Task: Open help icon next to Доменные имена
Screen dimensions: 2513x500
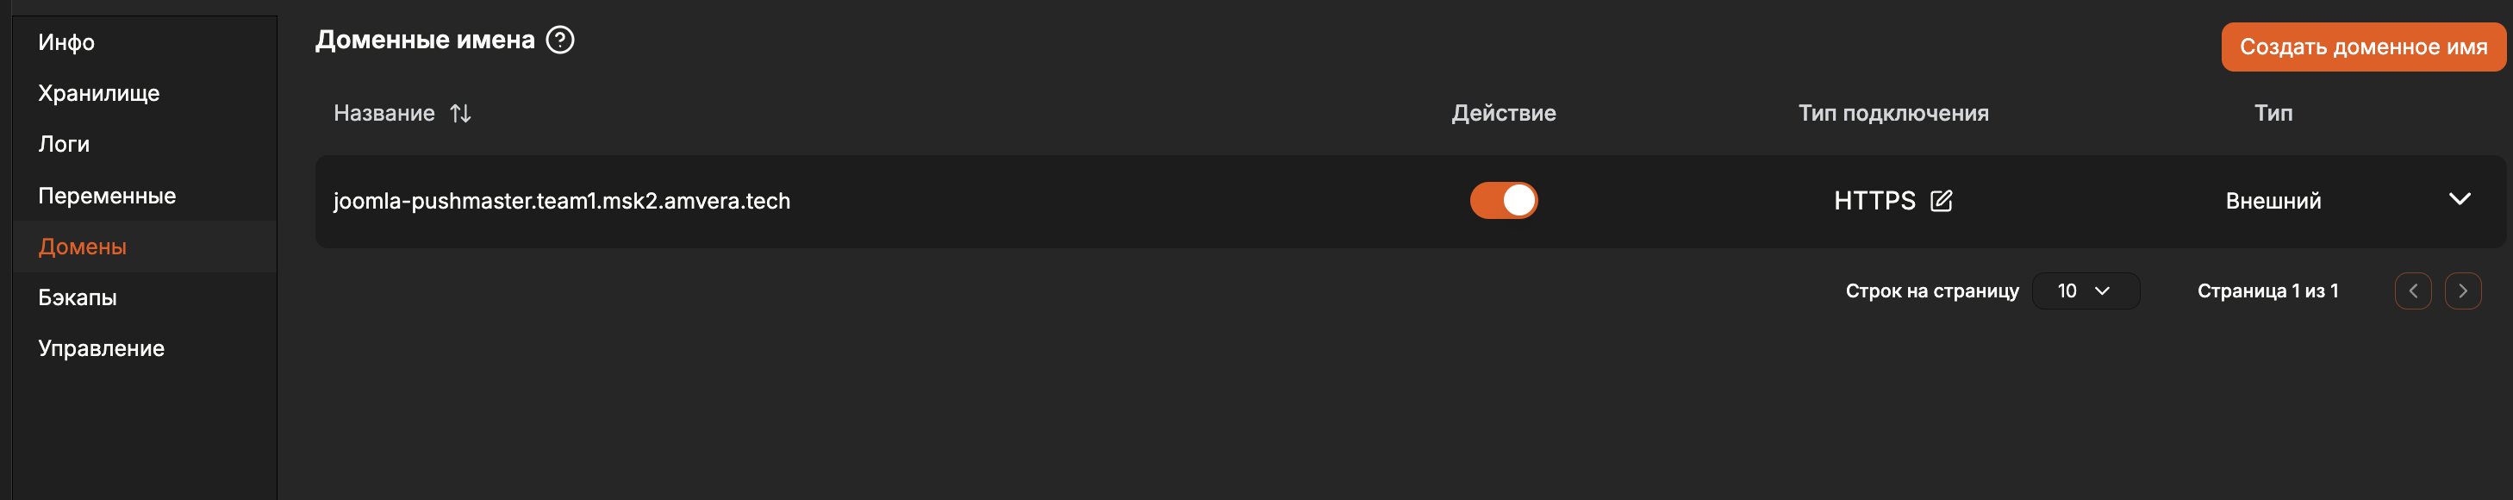Action: pos(560,40)
